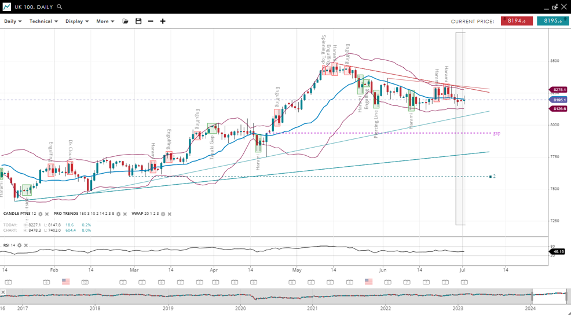Open the folder icon to load a chart
Image resolution: width=571 pixels, height=315 pixels.
[x=125, y=21]
